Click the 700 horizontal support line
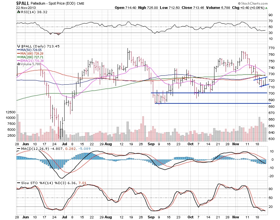 click(209, 93)
